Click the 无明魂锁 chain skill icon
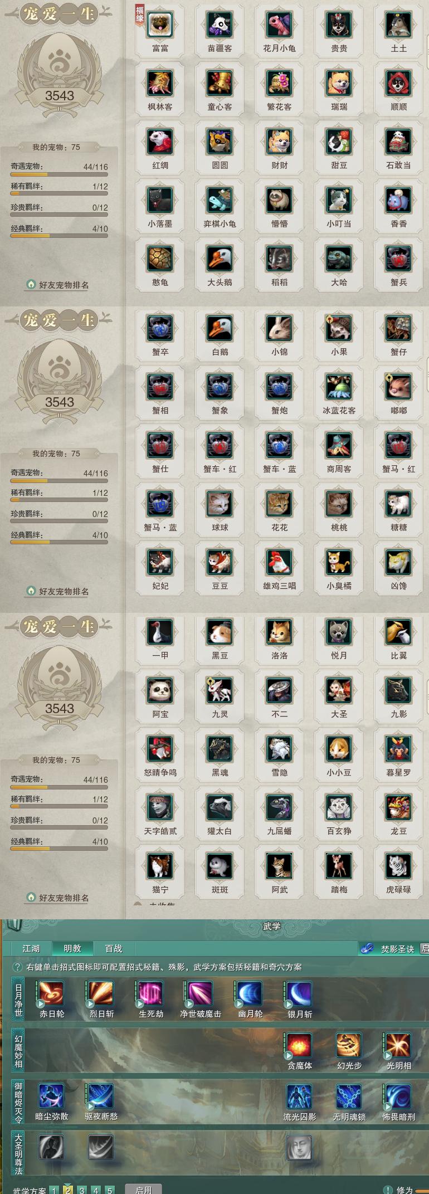This screenshot has height=1194, width=429. pos(349,1096)
